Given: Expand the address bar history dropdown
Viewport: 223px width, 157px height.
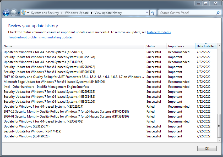Looking at the screenshot, I should point(147,13).
